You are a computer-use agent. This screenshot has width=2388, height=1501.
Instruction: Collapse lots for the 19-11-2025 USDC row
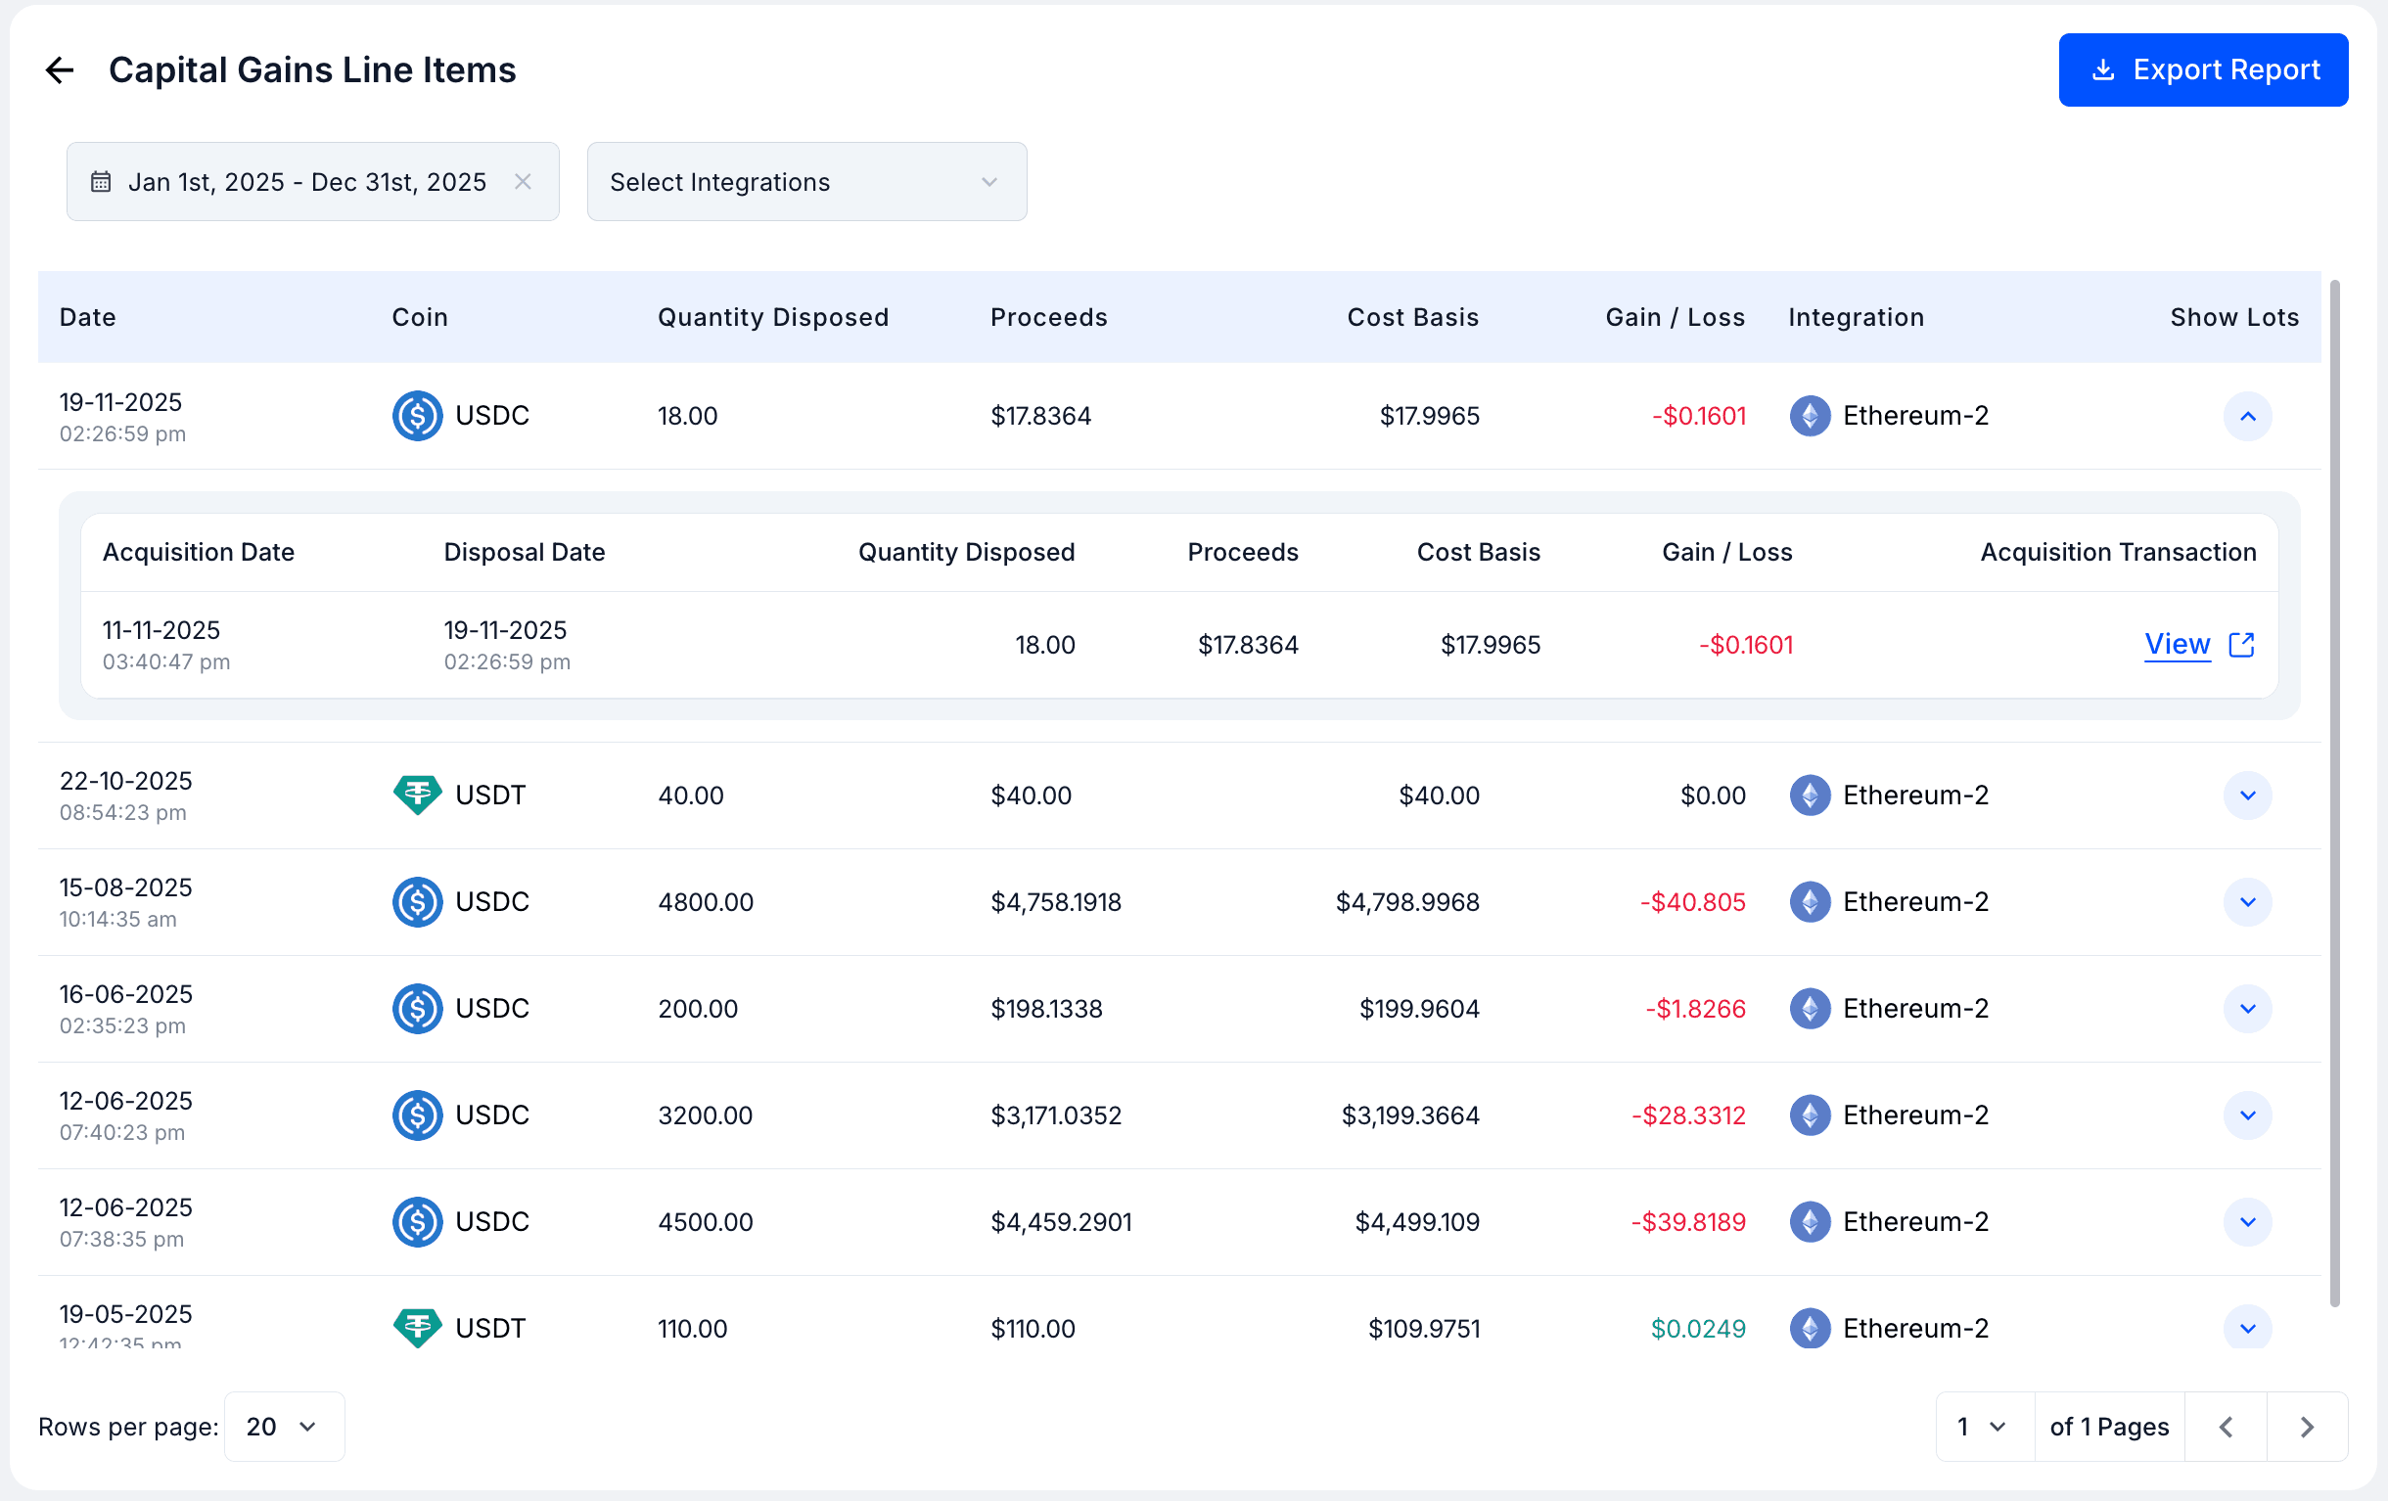coord(2247,417)
